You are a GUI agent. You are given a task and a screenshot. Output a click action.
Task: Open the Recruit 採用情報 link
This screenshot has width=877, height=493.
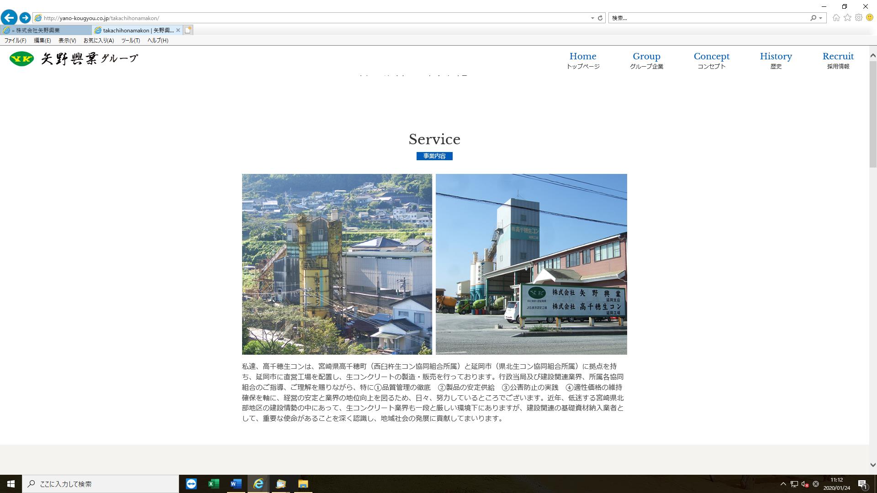[838, 60]
